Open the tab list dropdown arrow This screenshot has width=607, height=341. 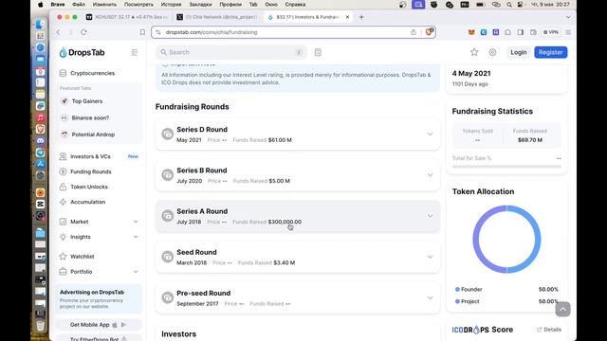tap(568, 17)
